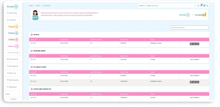Click the £5,204.92 amount cell
Viewport: 220px width, 107px height.
click(123, 75)
